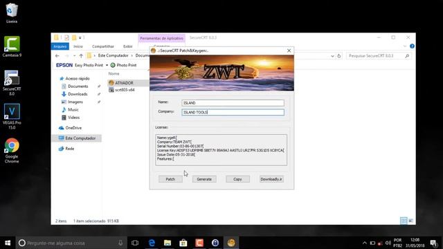
Task: Switch Explorer to details view icon
Action: click(404, 221)
